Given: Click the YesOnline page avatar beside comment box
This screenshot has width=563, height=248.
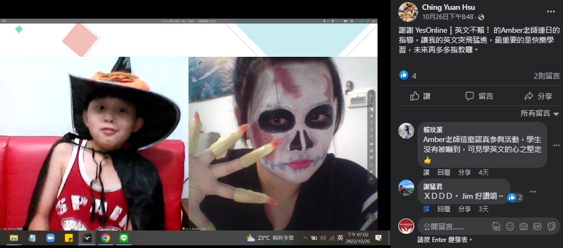Looking at the screenshot, I should coord(406,226).
